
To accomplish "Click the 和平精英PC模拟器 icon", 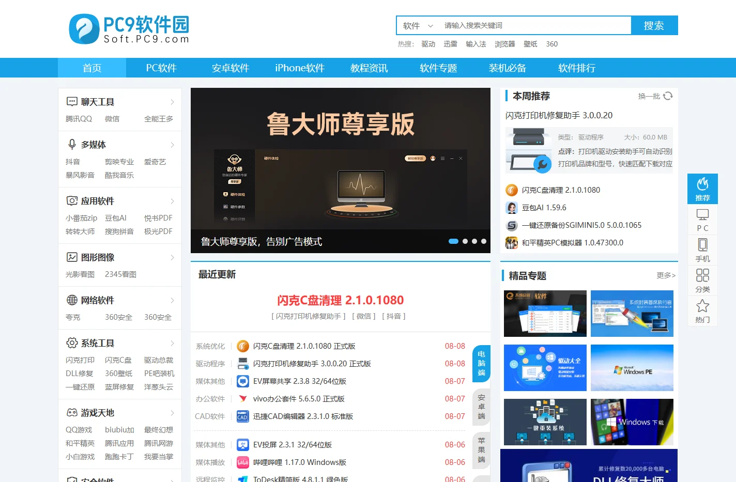I will 512,243.
